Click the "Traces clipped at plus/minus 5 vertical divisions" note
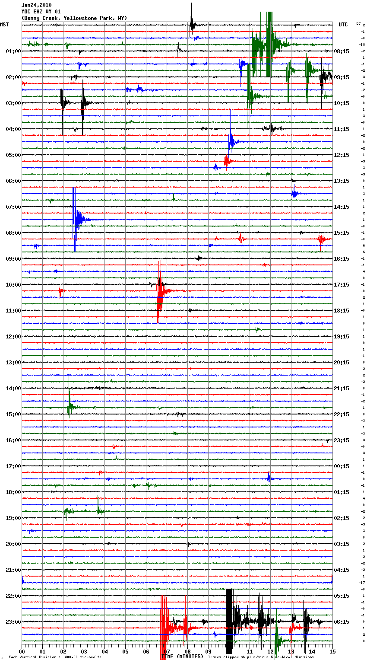The width and height of the screenshot is (367, 663). point(261,657)
